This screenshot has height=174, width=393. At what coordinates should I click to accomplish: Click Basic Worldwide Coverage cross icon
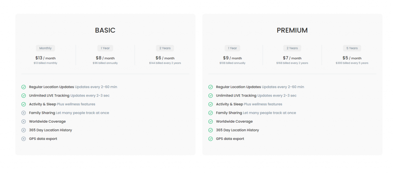coord(23,121)
